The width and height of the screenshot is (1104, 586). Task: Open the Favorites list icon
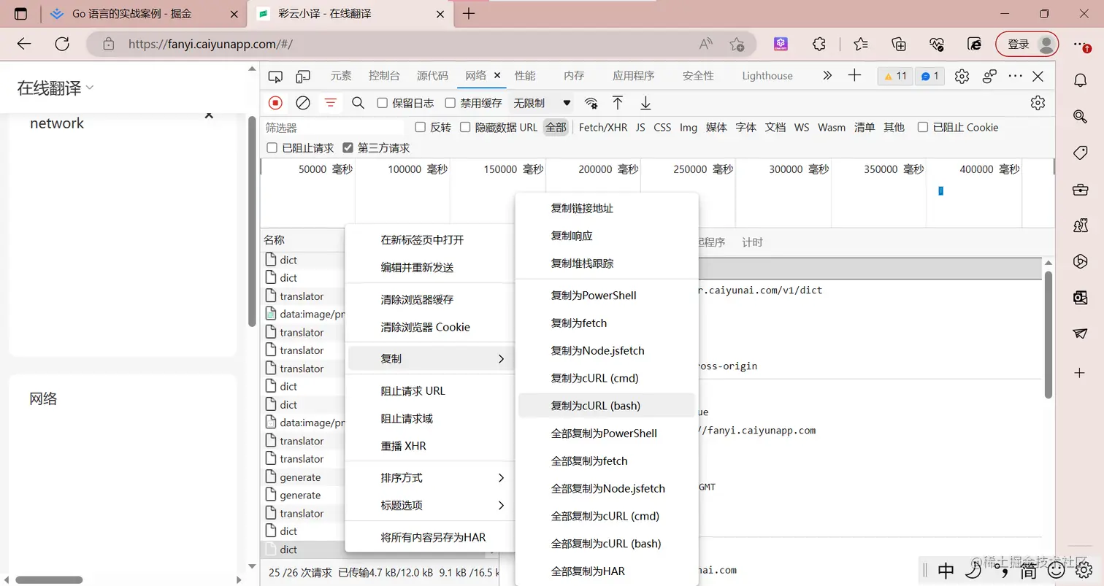(862, 44)
